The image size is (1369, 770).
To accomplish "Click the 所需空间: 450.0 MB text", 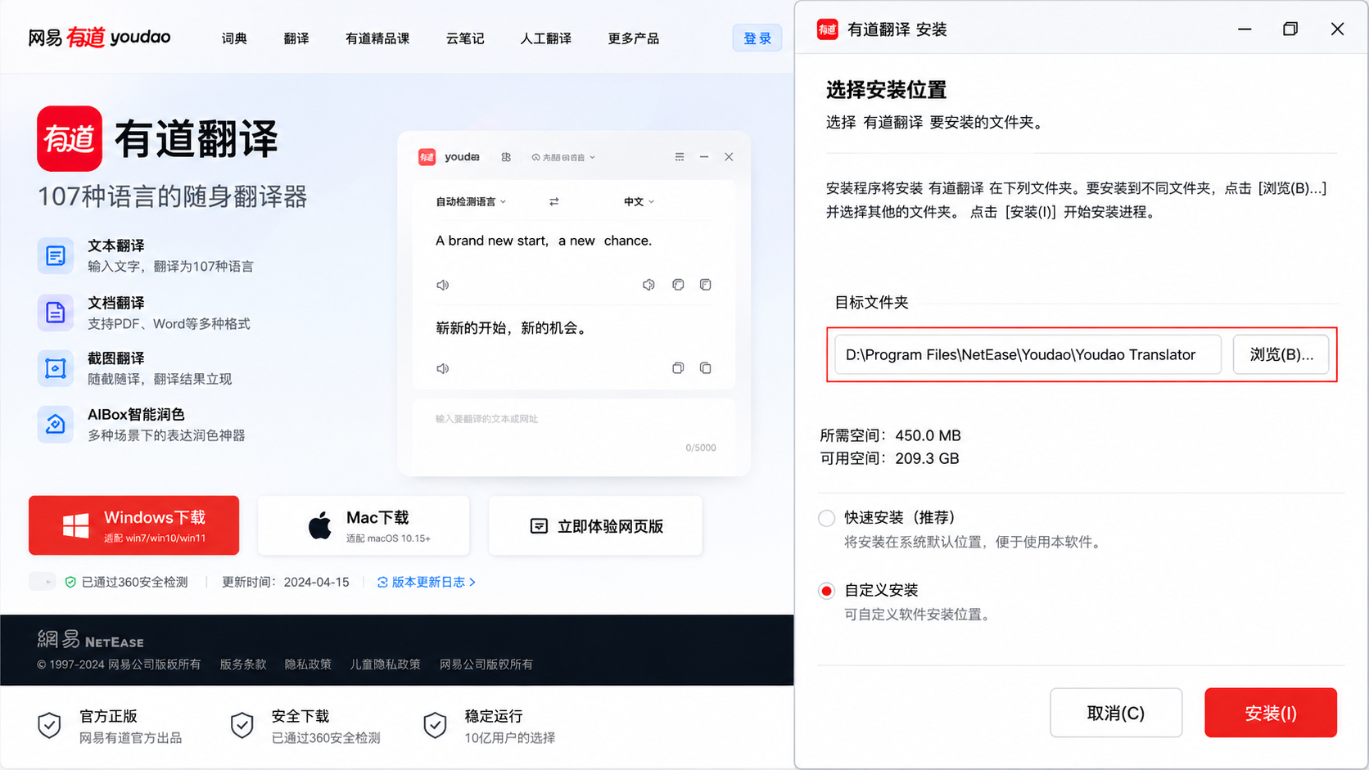I will point(891,436).
